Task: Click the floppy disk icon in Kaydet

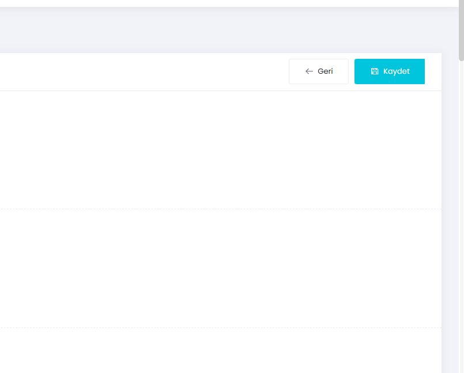Action: pos(375,71)
